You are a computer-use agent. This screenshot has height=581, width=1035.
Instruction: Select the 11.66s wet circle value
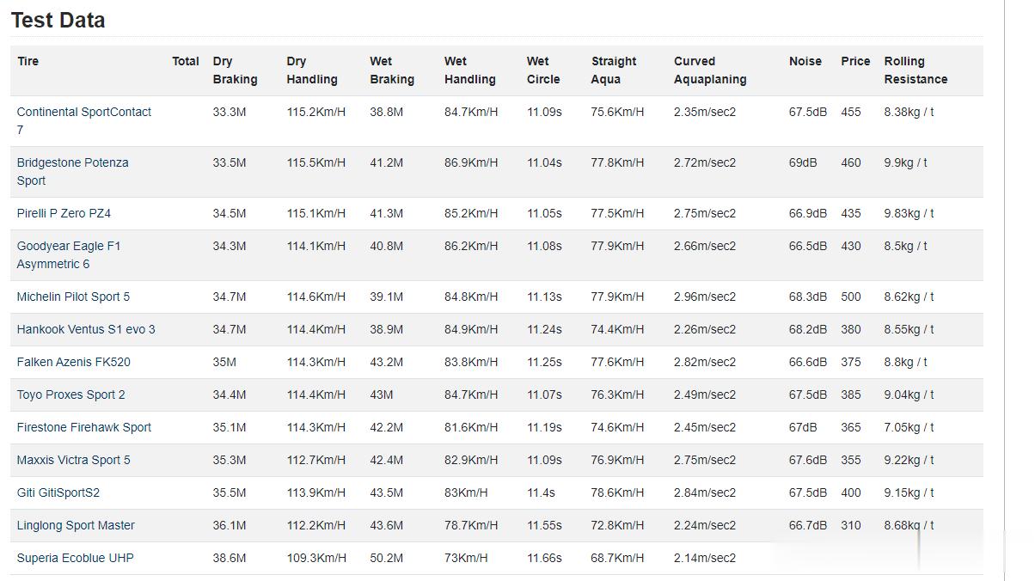544,558
